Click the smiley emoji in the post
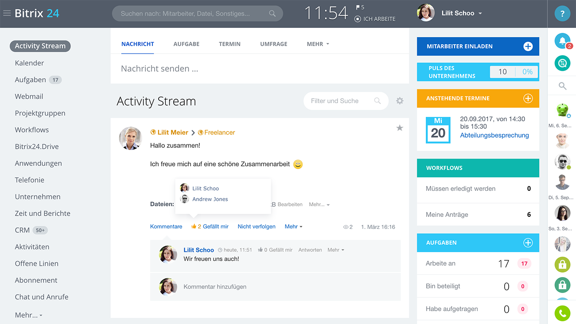The image size is (576, 324). click(x=298, y=164)
